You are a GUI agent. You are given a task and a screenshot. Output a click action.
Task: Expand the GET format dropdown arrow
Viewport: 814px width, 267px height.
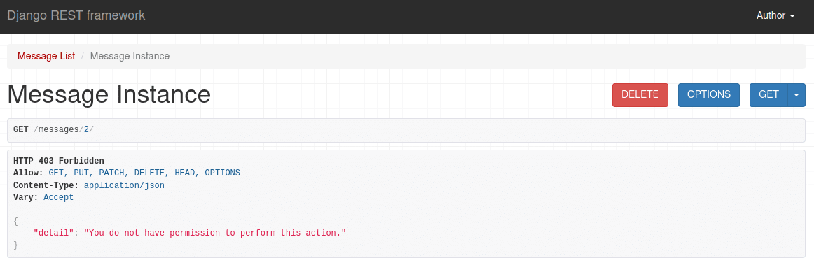coord(797,95)
